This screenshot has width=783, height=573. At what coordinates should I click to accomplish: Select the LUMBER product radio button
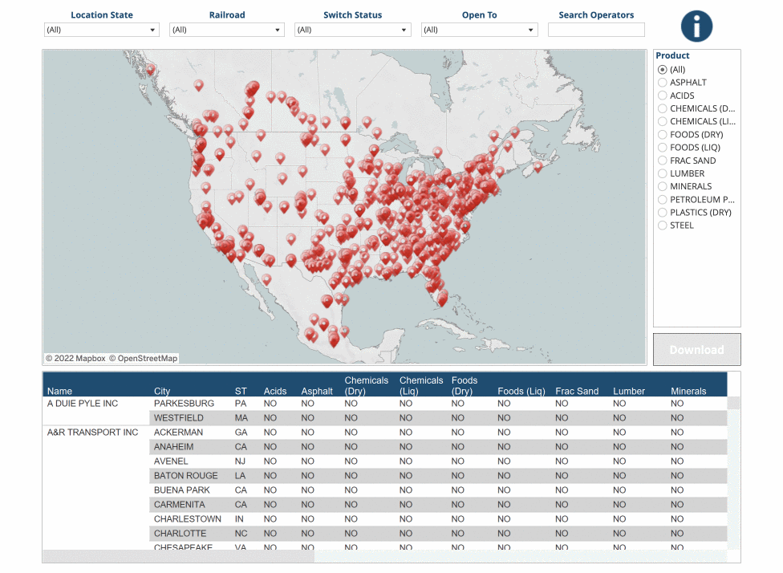[x=662, y=173]
